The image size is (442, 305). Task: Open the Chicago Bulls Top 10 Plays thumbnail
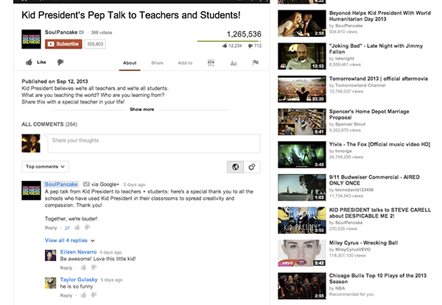point(302,286)
